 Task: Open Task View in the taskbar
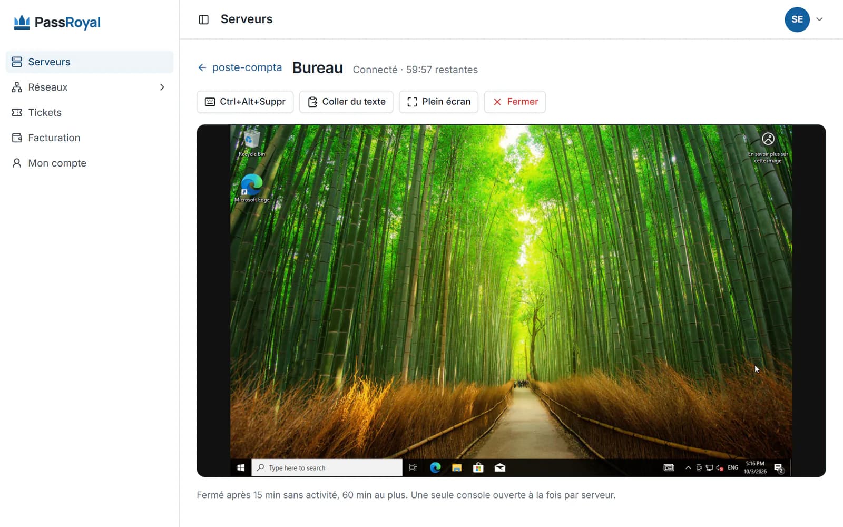[x=413, y=467]
